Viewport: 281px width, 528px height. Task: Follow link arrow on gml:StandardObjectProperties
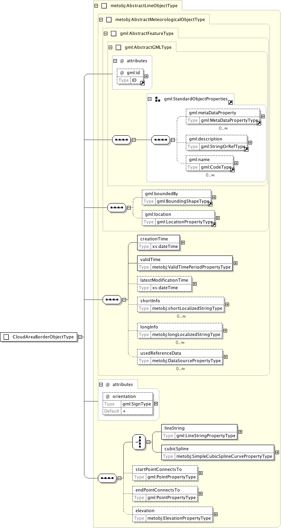click(x=230, y=102)
